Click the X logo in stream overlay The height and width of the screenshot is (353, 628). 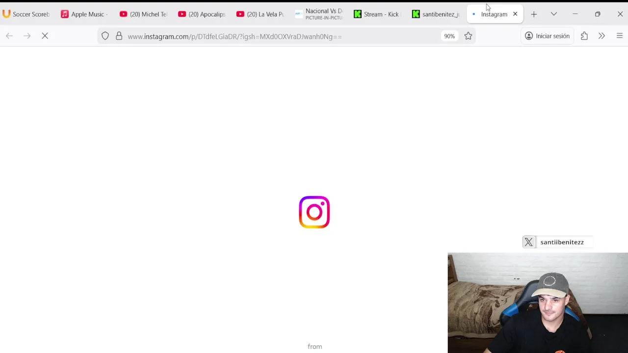[x=528, y=242]
